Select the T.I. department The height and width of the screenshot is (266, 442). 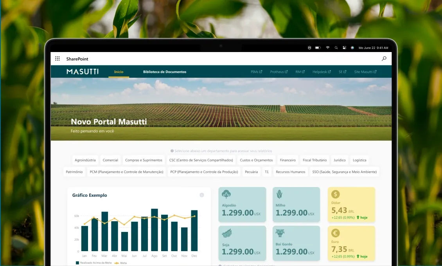(x=267, y=172)
